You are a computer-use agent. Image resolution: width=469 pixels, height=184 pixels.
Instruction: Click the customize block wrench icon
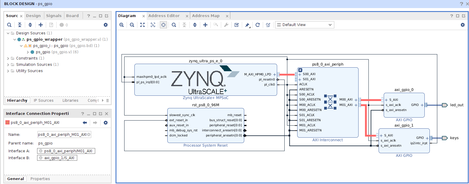pyautogui.click(x=226, y=25)
